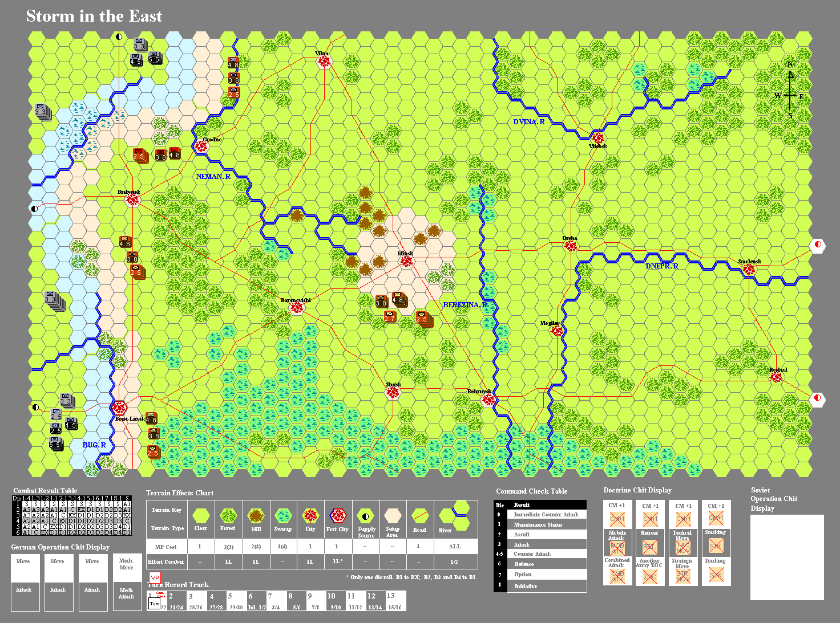Click the Swamp MP Cost cell 3(4)

click(x=282, y=547)
